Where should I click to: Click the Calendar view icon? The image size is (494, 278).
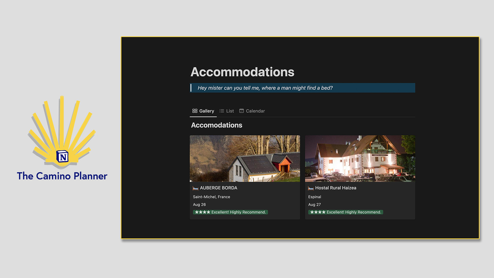pos(242,111)
